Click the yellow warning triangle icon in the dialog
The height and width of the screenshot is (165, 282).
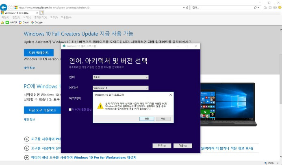(100, 106)
